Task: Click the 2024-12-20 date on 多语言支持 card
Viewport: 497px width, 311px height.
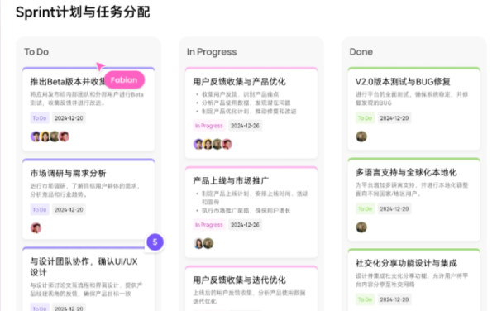Action: tap(394, 209)
